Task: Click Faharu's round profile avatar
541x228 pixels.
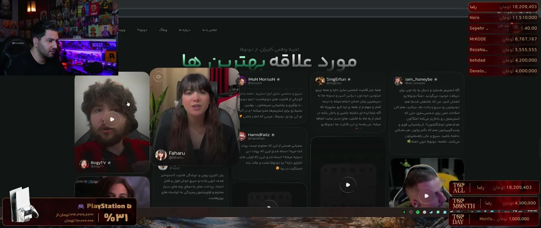Action: [161, 155]
